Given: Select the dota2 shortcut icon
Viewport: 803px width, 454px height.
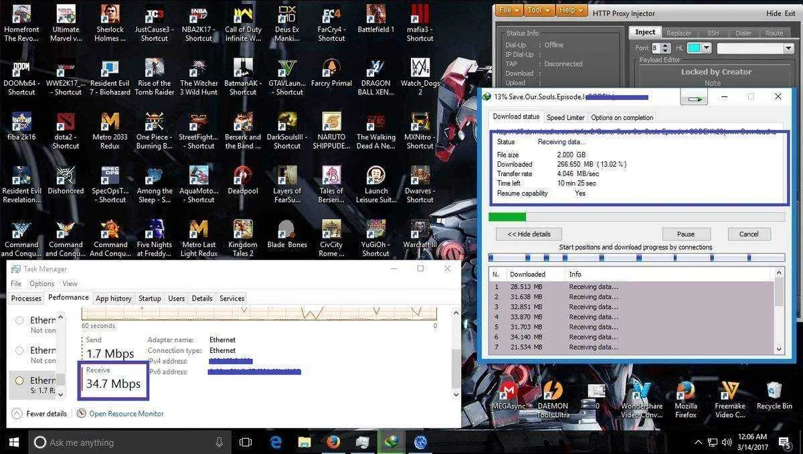Looking at the screenshot, I should coord(66,131).
